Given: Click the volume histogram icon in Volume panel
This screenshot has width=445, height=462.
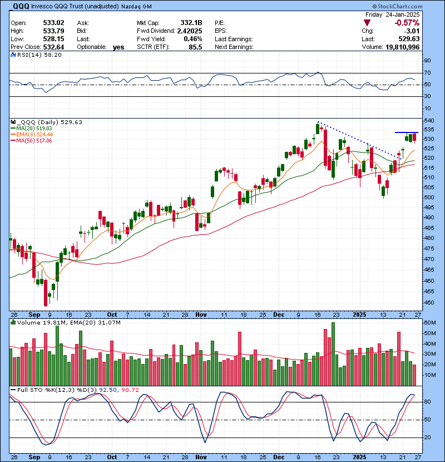Looking at the screenshot, I should click(x=13, y=322).
